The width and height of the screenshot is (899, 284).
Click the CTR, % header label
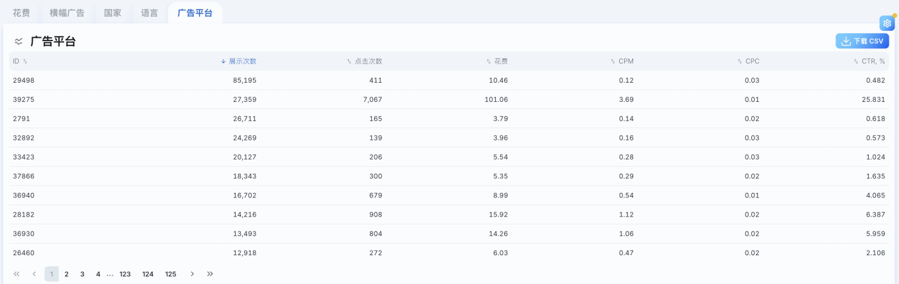point(873,62)
